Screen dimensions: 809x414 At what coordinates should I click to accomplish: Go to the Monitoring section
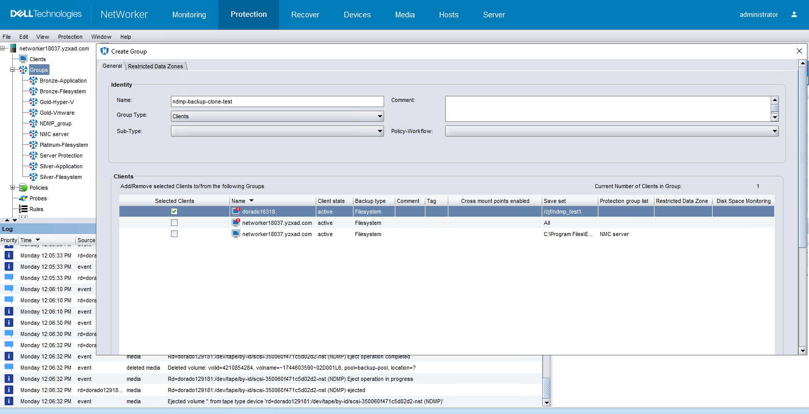(x=189, y=15)
